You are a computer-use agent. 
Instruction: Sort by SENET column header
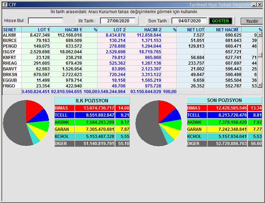click(12, 30)
